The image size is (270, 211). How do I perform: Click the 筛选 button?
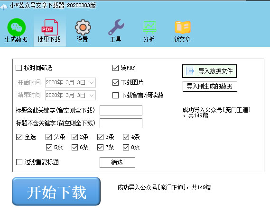point(117,162)
